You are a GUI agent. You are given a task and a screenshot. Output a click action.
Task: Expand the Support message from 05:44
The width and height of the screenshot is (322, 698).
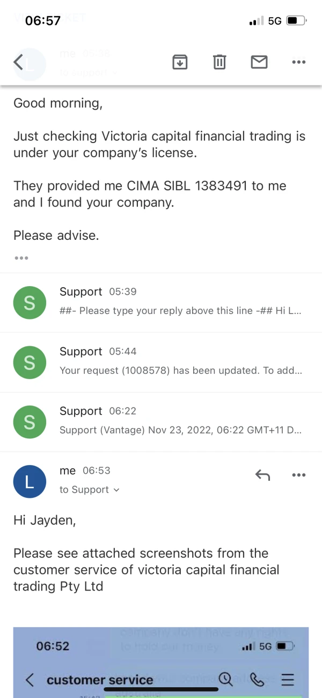point(180,362)
